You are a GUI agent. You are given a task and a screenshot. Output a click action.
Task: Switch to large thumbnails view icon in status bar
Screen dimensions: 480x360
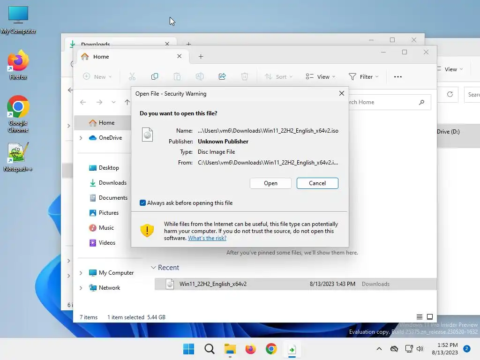point(430,317)
